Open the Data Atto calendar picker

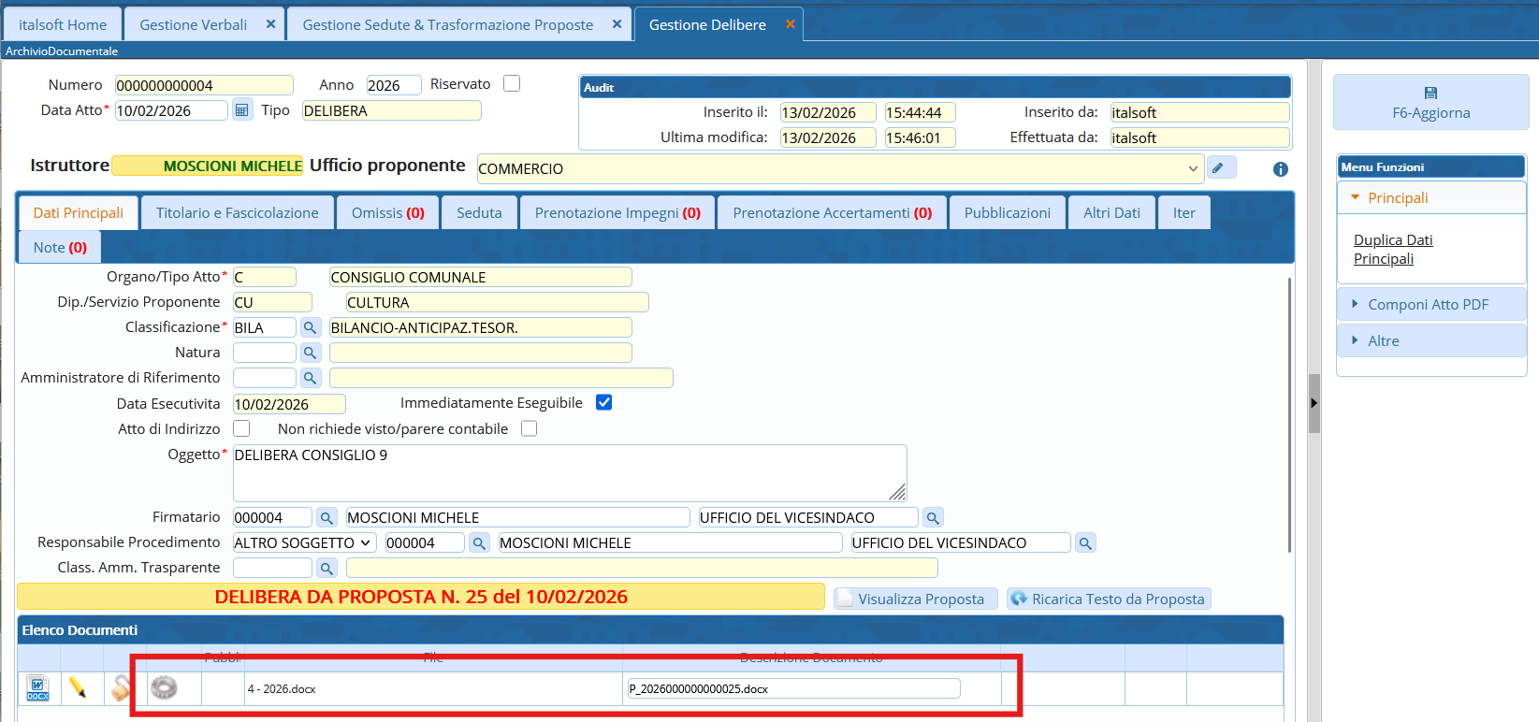(241, 110)
